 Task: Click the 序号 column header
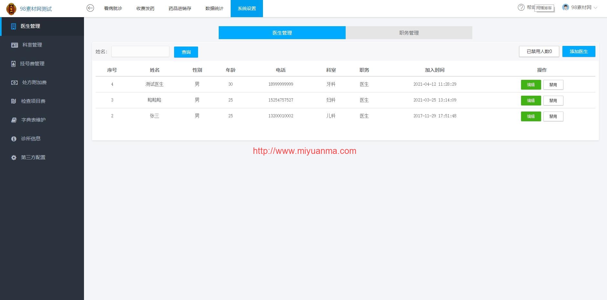pos(112,70)
